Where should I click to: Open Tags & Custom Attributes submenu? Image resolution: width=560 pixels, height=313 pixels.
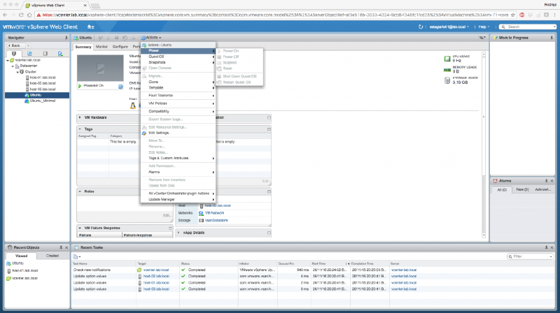[x=178, y=158]
